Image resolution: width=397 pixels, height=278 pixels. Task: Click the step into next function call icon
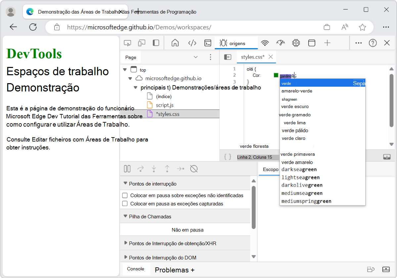[x=154, y=169]
